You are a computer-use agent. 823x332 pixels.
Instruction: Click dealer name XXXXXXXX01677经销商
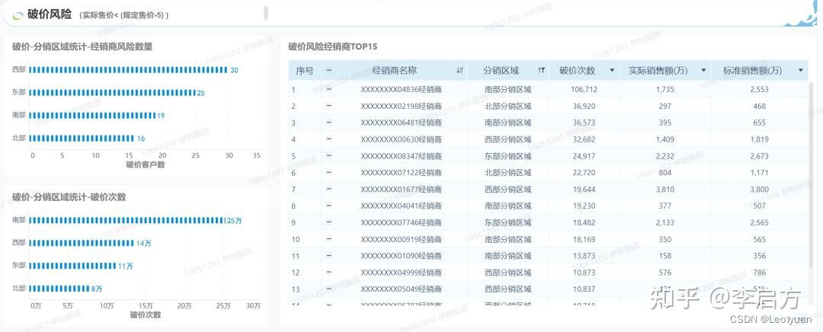(x=401, y=189)
